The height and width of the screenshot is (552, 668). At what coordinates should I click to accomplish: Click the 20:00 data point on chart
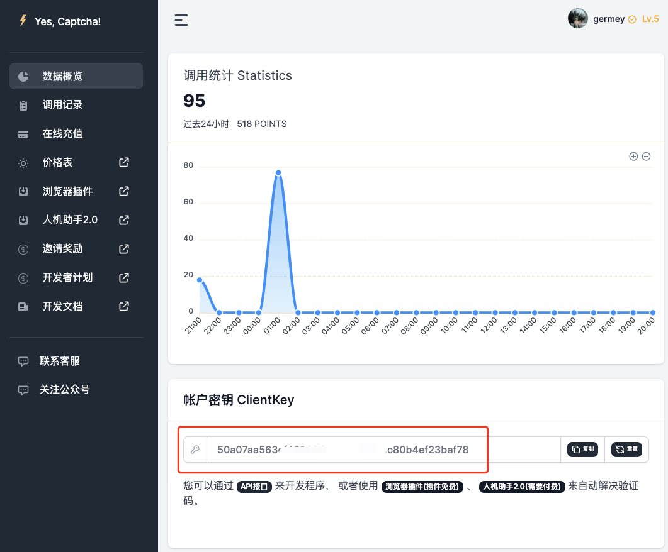click(652, 312)
